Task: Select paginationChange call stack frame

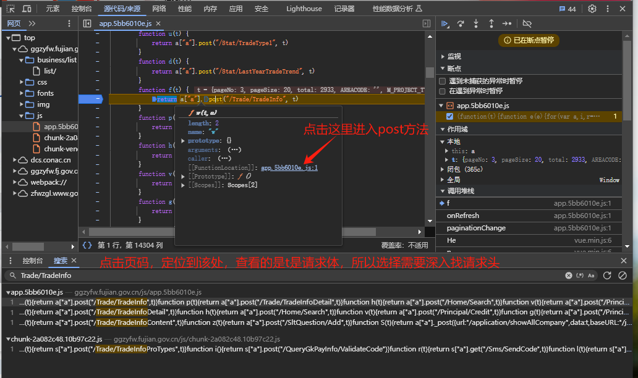Action: (x=529, y=228)
